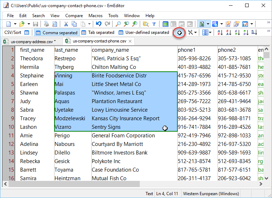The image size is (272, 198).
Task: Click the Text configuration in status bar
Action: 149,194
